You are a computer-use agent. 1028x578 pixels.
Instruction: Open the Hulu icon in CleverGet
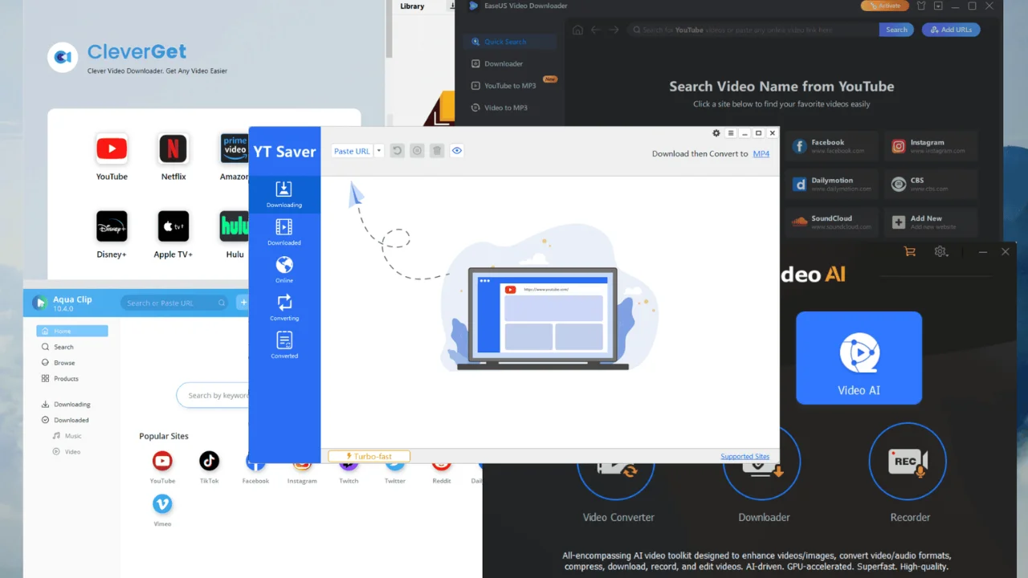click(x=235, y=226)
